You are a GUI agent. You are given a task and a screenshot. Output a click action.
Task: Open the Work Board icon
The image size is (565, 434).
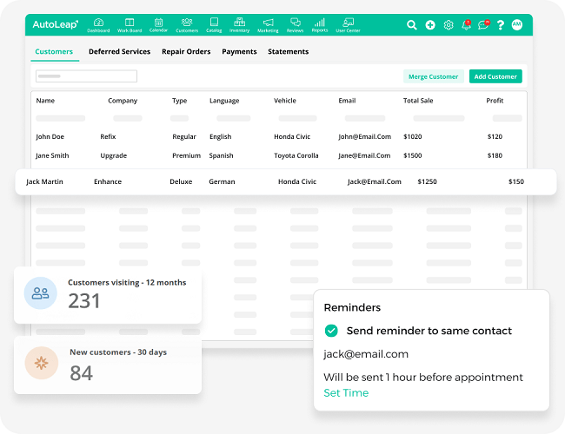point(129,23)
